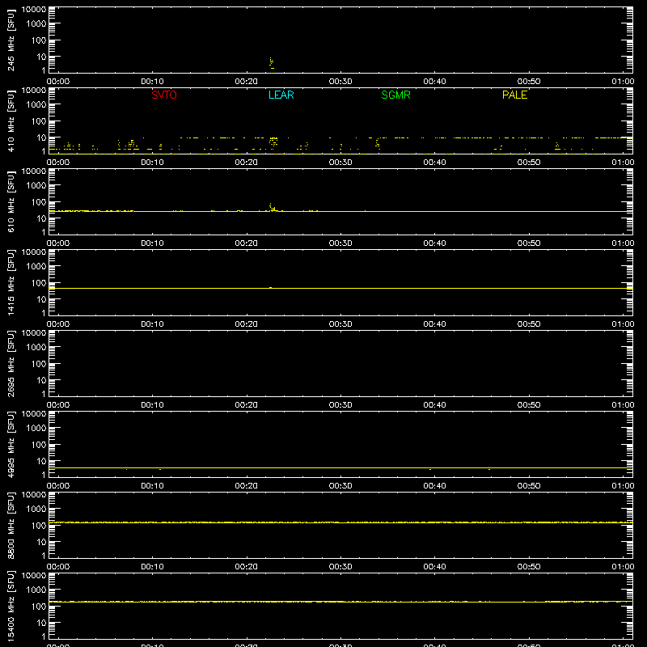Select the 610 MHz [SFU] axis title
Screen dimensions: 647x647
[11, 201]
